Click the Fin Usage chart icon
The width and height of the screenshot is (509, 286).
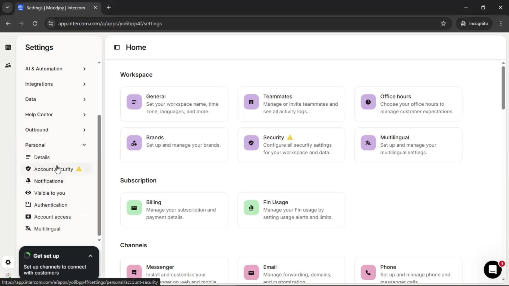251,208
